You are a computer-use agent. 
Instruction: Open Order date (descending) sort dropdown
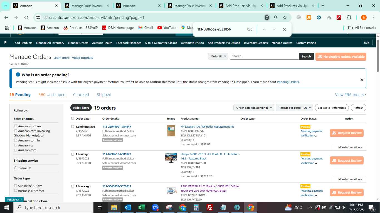(x=253, y=108)
